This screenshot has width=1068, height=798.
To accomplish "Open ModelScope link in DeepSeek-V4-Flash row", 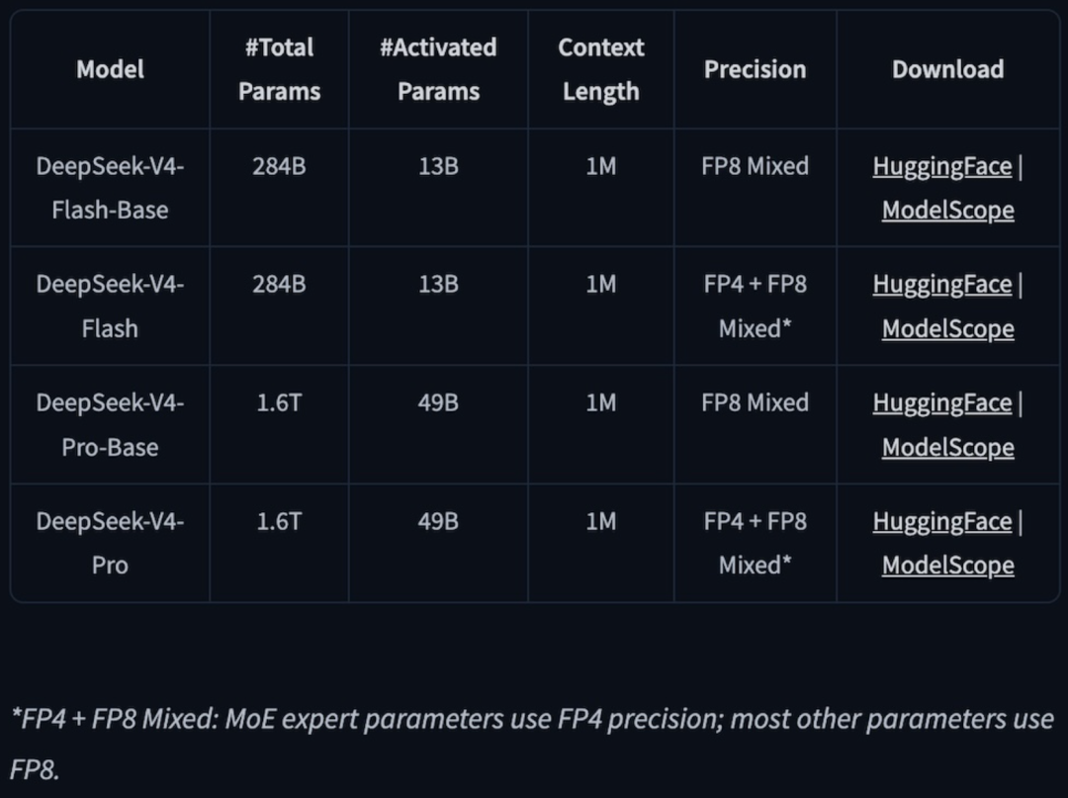I will point(947,328).
